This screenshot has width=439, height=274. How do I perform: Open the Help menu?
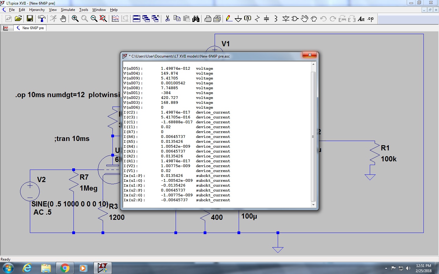[x=114, y=10]
